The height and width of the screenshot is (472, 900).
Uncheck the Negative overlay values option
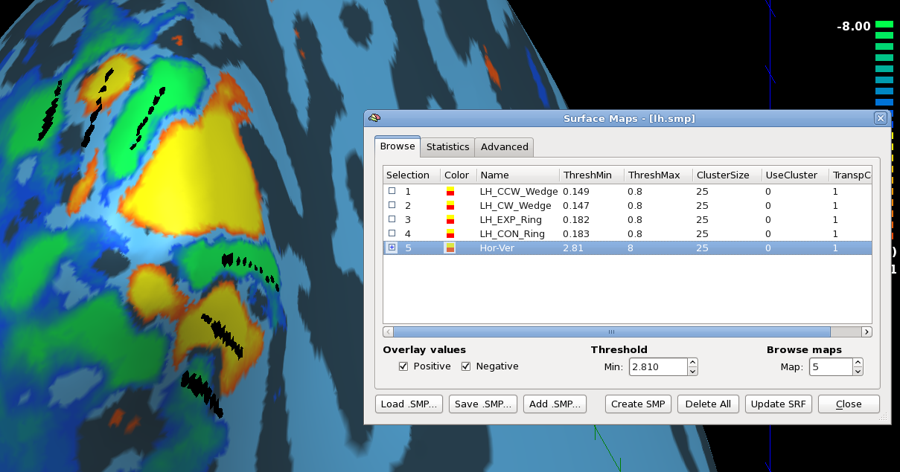click(x=465, y=366)
